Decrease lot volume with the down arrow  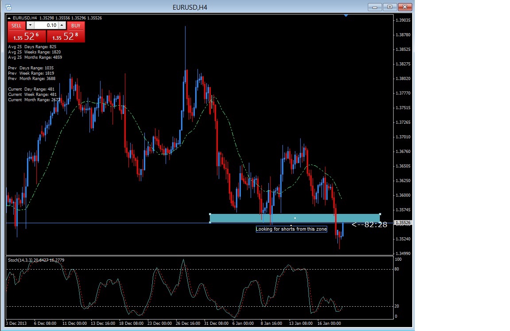30,26
